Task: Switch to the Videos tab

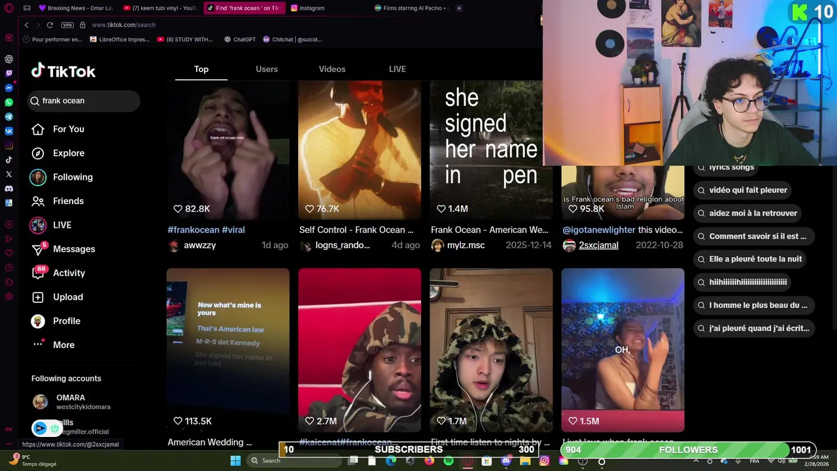Action: pyautogui.click(x=332, y=69)
